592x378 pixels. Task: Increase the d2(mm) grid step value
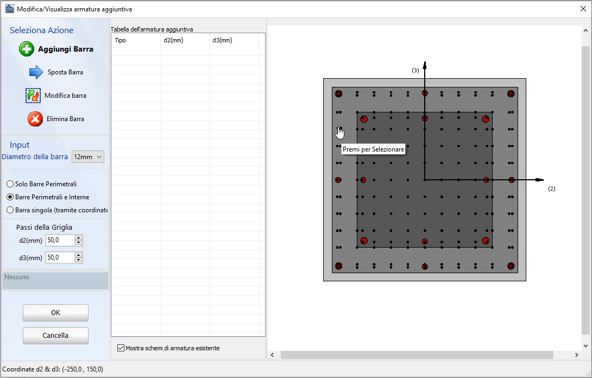coord(79,238)
